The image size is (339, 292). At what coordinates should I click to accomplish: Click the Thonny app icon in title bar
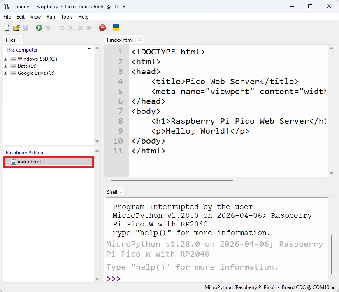click(7, 7)
